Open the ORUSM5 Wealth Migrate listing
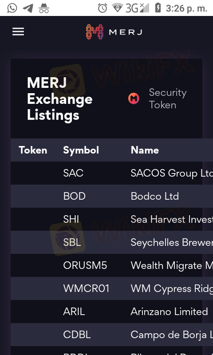 coord(112,265)
